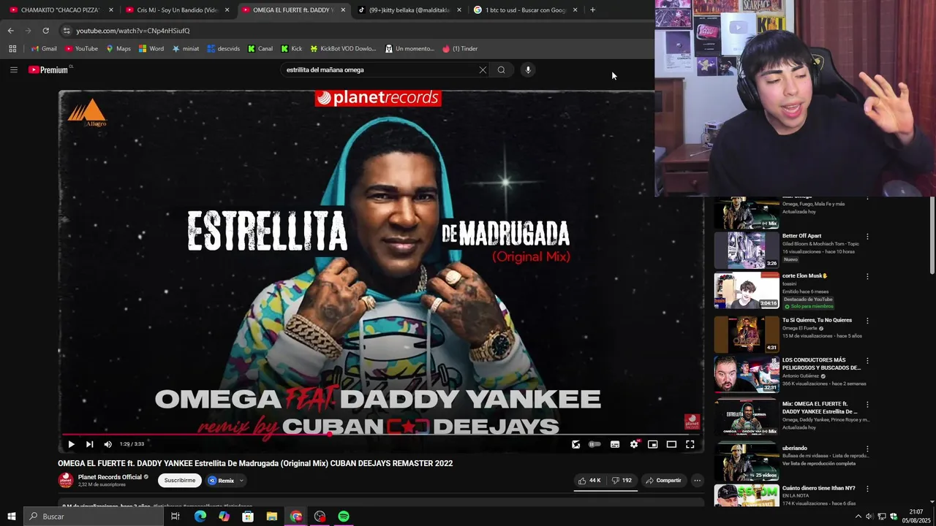
Task: Seek using the red video progress bar
Action: click(381, 434)
